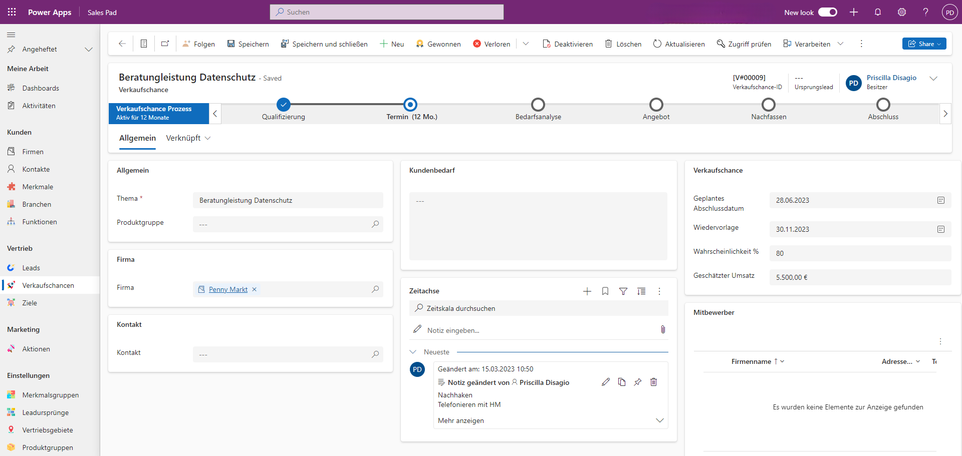Add a new timeline record (plus)
962x456 pixels.
click(587, 291)
